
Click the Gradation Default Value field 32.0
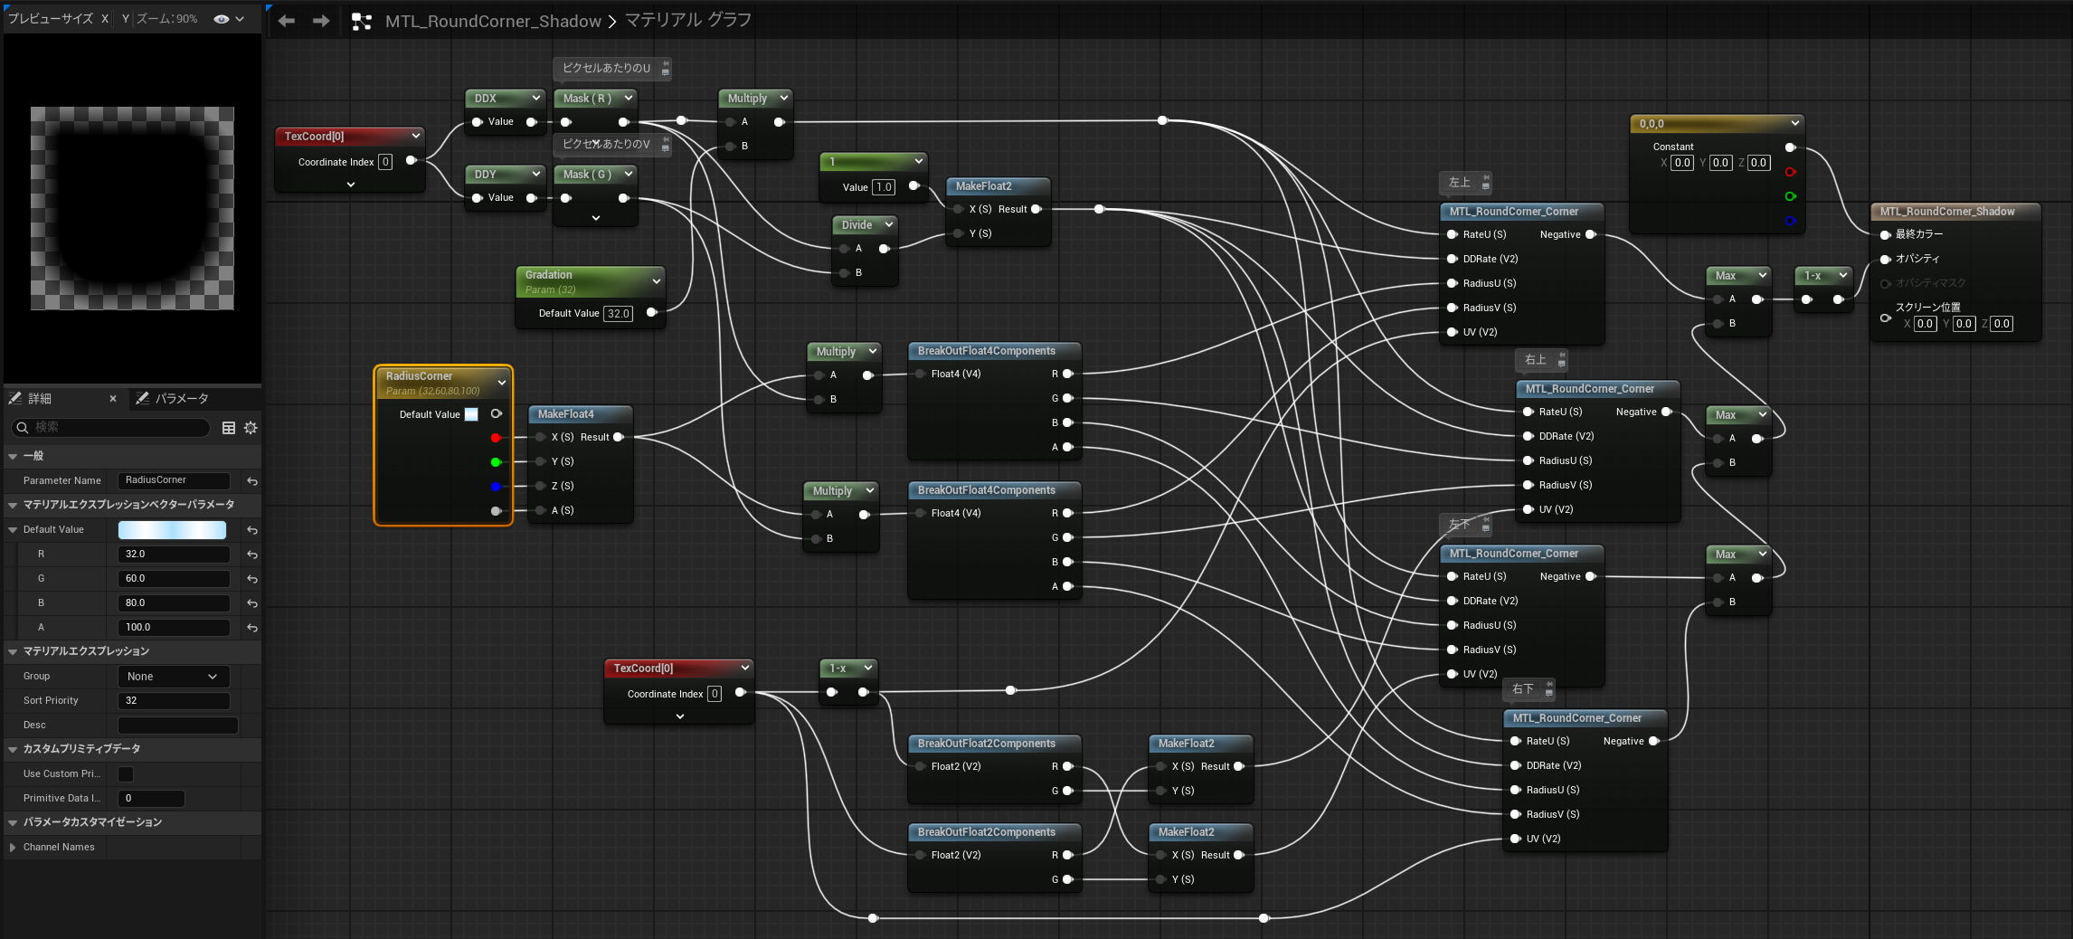(x=619, y=314)
